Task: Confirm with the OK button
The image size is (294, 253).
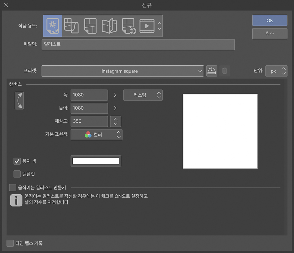Action: [x=270, y=20]
